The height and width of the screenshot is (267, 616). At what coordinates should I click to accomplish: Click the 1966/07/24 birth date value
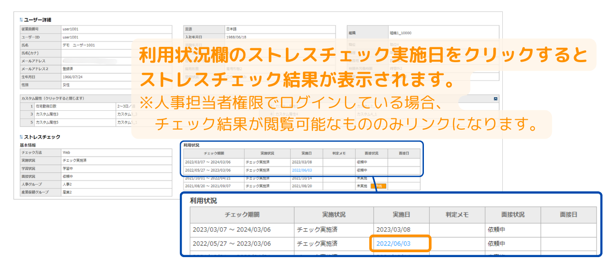(x=73, y=77)
